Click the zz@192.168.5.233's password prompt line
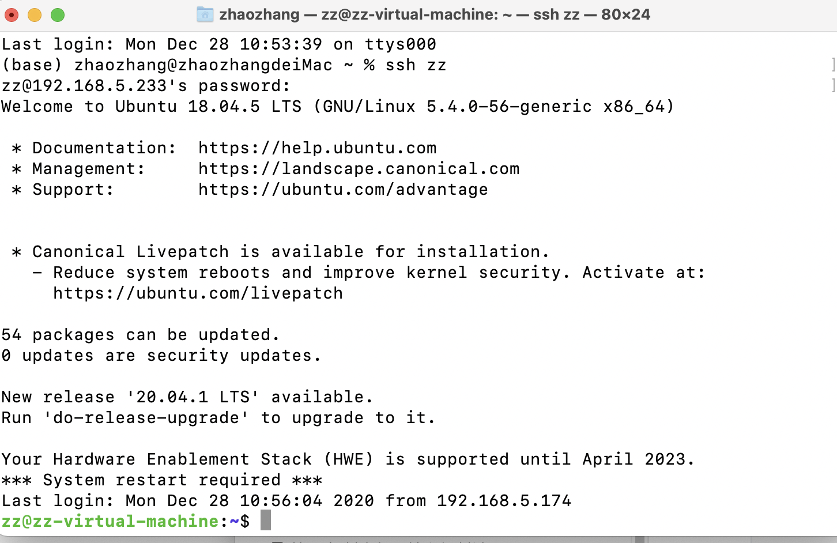837x543 pixels. pyautogui.click(x=145, y=86)
